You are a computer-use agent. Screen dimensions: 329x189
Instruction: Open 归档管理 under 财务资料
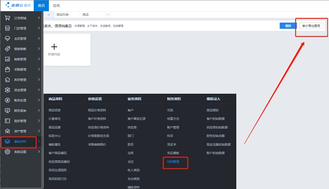[x=173, y=161]
